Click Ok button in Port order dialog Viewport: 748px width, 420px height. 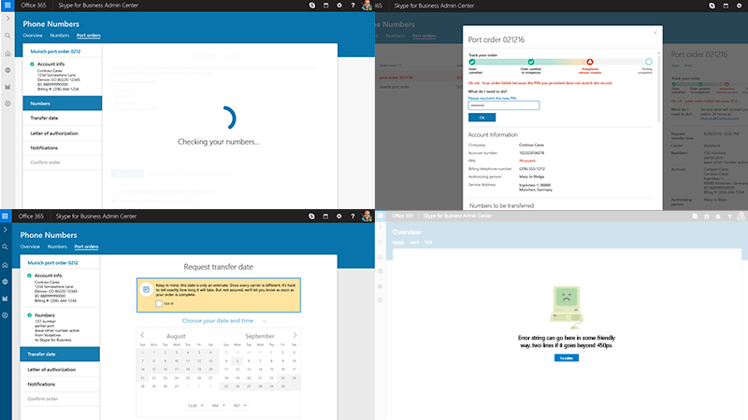tap(482, 118)
